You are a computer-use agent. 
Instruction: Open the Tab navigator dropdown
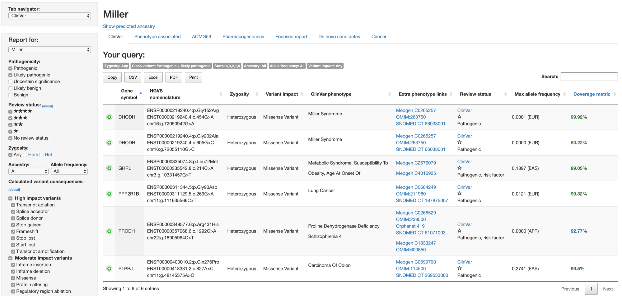click(x=49, y=16)
